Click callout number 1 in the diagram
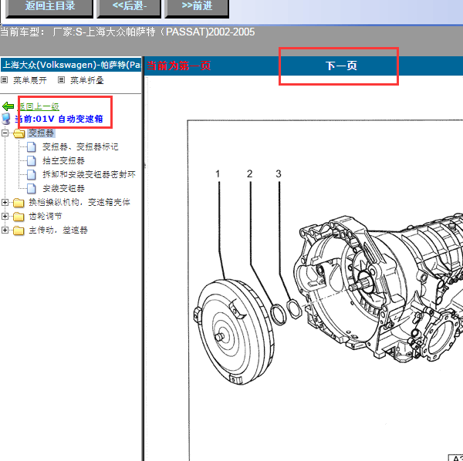Screen dimensions: 463x461 218,174
